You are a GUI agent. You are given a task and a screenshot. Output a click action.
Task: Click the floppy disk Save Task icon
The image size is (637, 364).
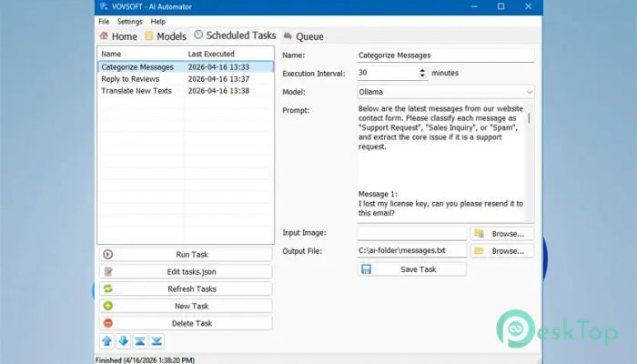coord(367,269)
